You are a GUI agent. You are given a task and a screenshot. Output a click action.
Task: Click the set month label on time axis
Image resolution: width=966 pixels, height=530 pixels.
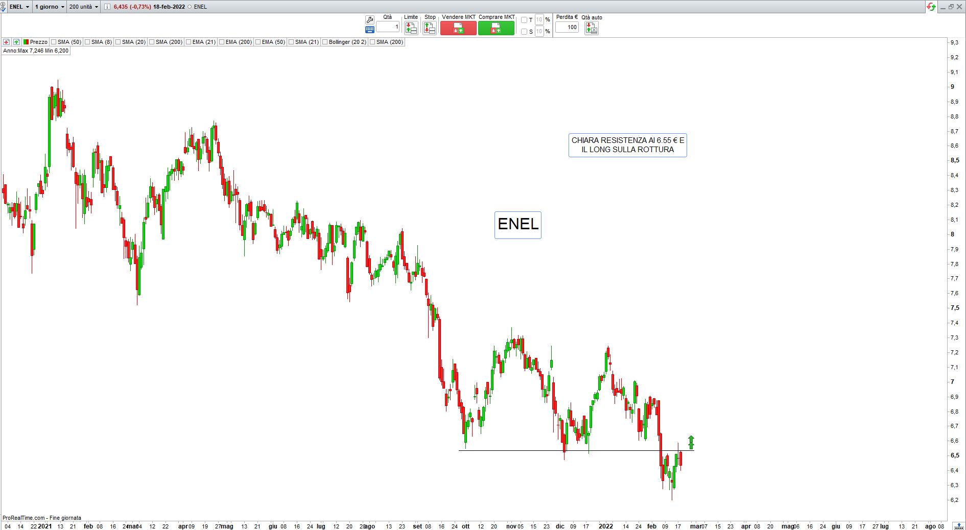(x=417, y=526)
